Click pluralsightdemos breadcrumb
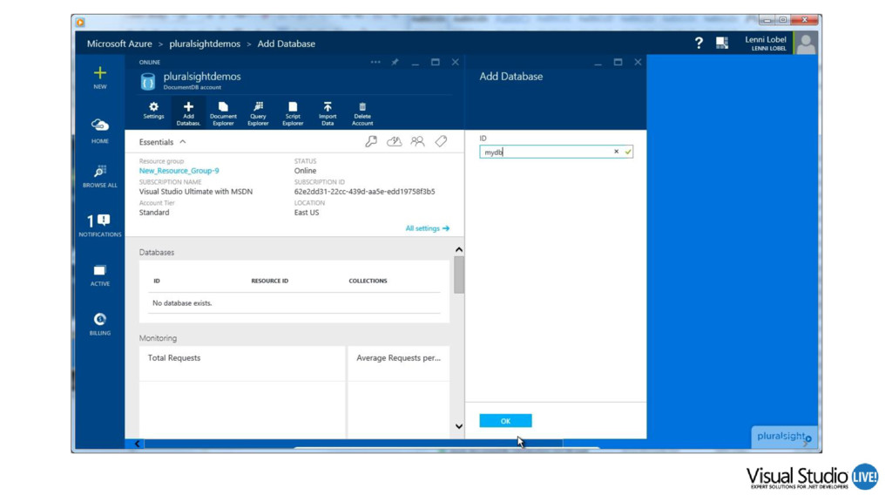 205,44
